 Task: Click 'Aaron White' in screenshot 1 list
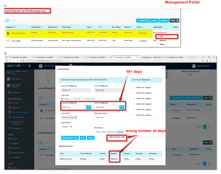pyautogui.click(x=16, y=41)
